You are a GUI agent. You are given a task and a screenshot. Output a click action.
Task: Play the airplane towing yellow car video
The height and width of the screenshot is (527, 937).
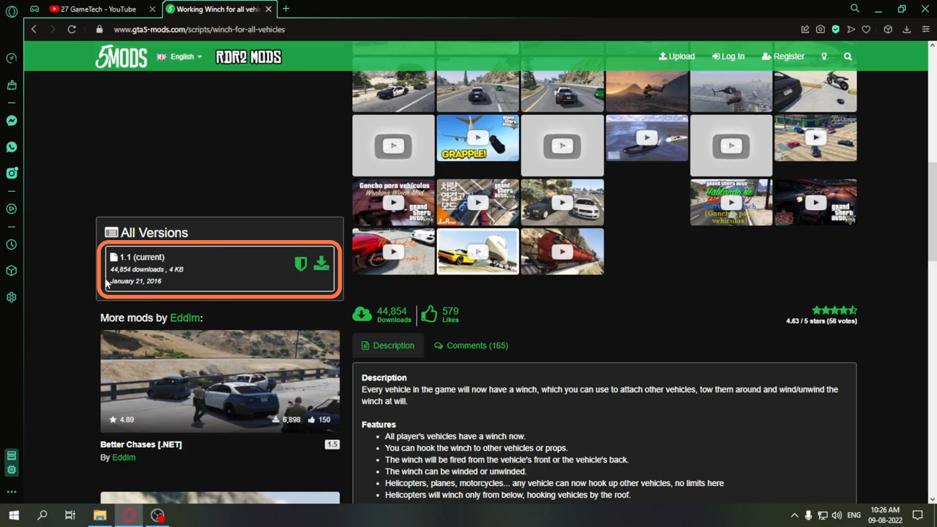[478, 252]
